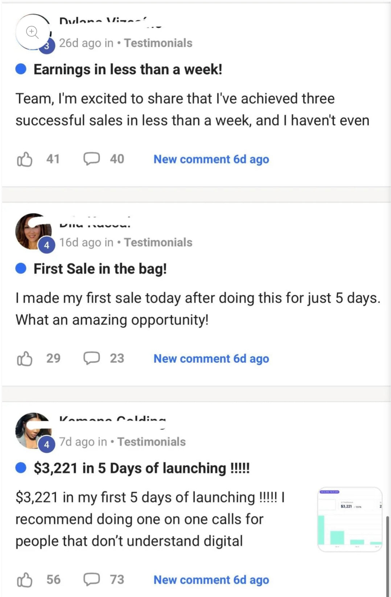Like the "Earnings in less than a week!" post
The height and width of the screenshot is (597, 391).
coord(25,159)
